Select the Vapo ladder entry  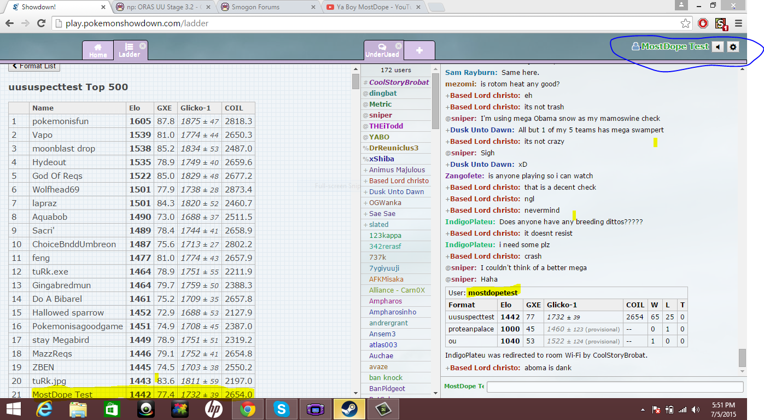click(42, 135)
